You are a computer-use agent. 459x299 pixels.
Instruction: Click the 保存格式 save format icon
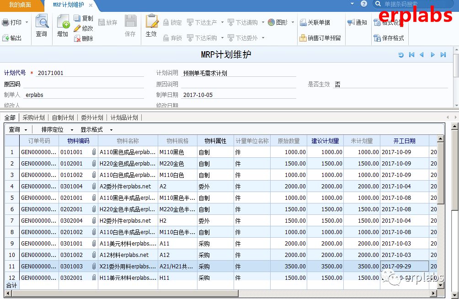click(377, 38)
